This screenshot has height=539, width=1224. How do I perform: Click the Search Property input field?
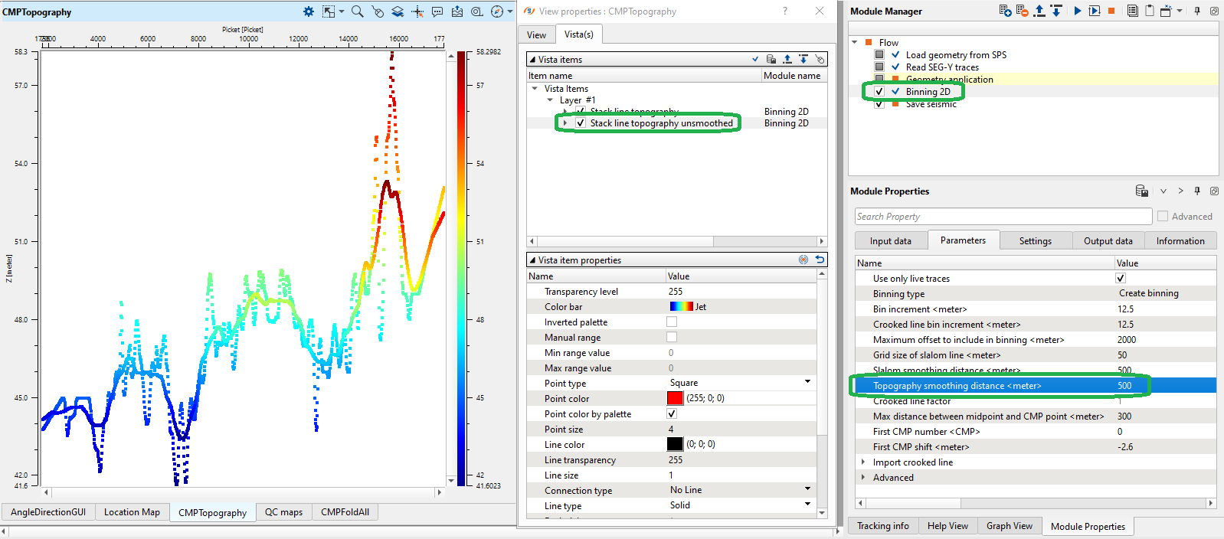[x=1003, y=217]
